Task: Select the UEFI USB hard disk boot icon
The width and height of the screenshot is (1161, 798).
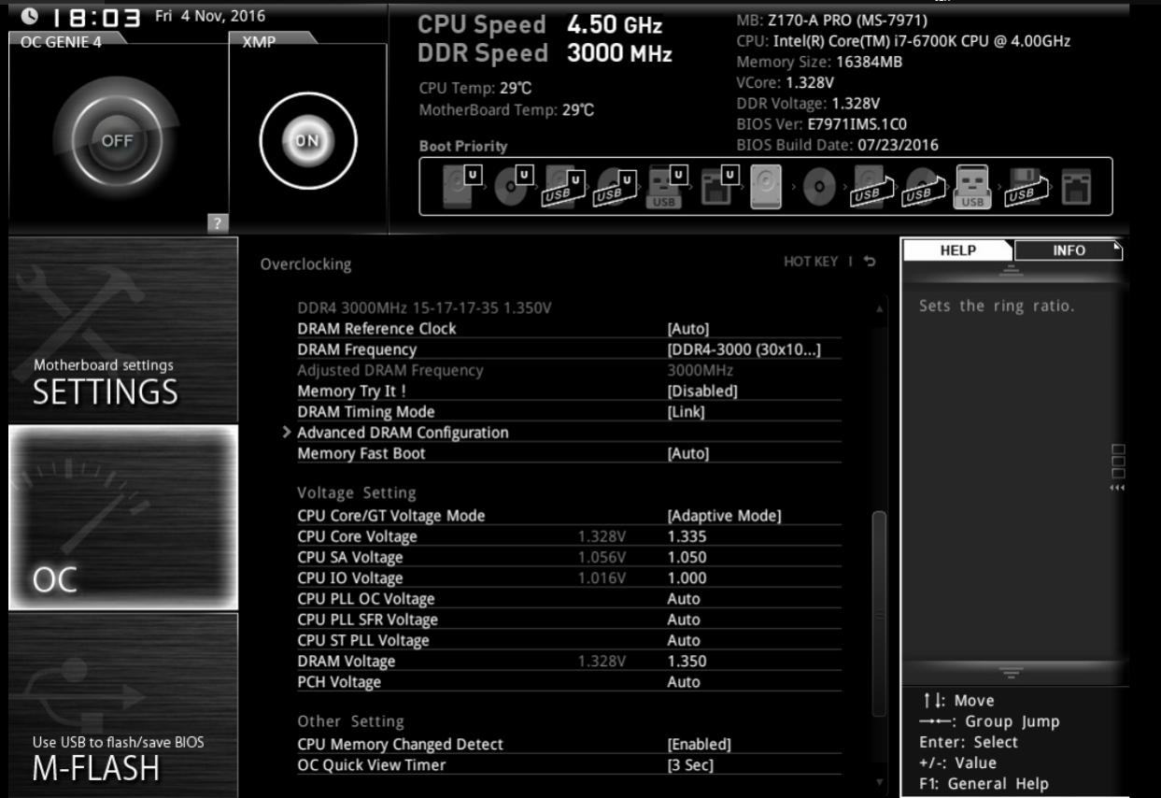Action: pos(565,186)
